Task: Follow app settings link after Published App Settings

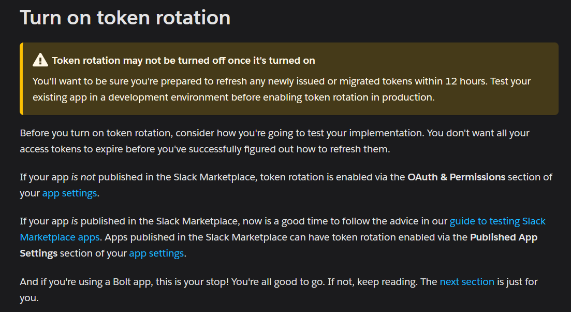Action: pyautogui.click(x=156, y=253)
